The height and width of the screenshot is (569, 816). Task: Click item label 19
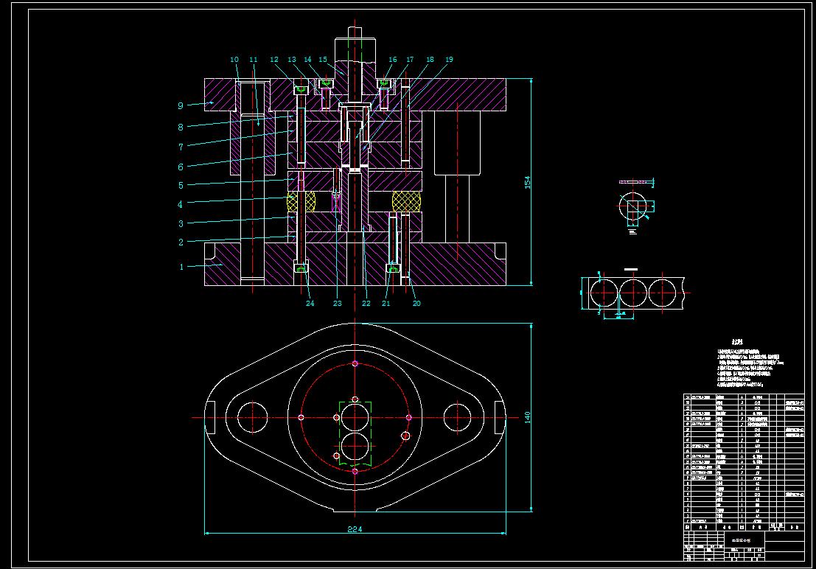(x=449, y=60)
